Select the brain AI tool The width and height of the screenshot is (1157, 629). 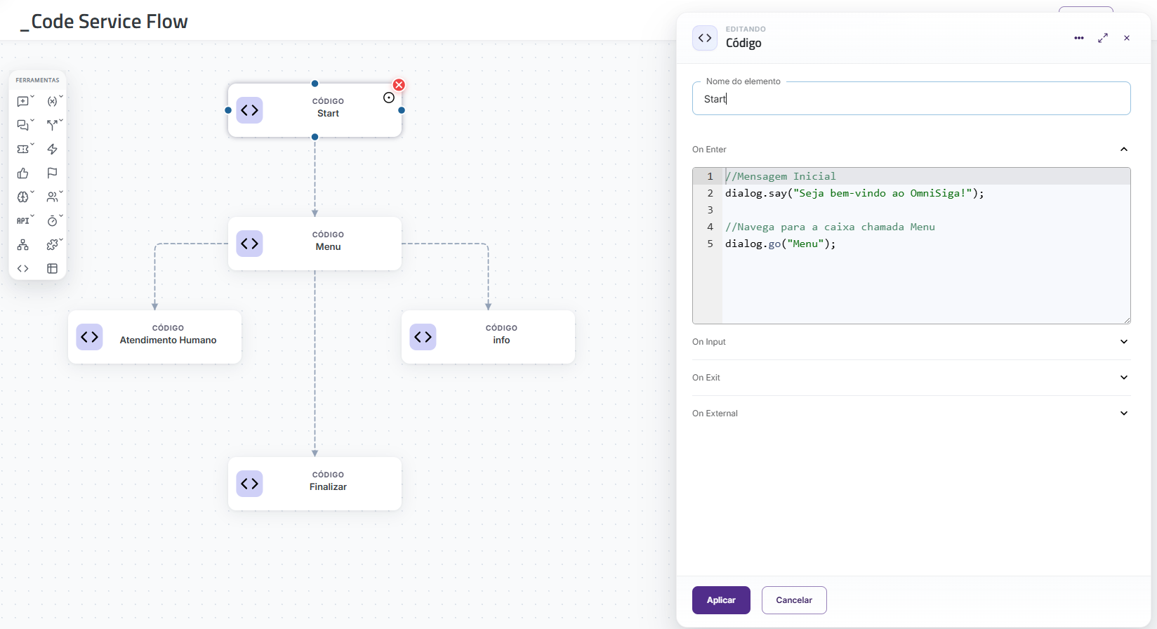23,197
